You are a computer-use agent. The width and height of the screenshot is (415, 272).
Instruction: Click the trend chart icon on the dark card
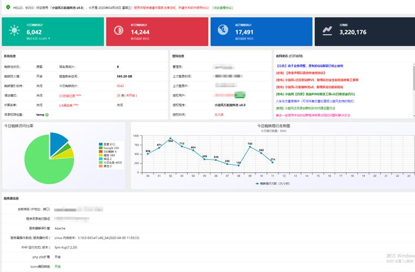point(327,31)
